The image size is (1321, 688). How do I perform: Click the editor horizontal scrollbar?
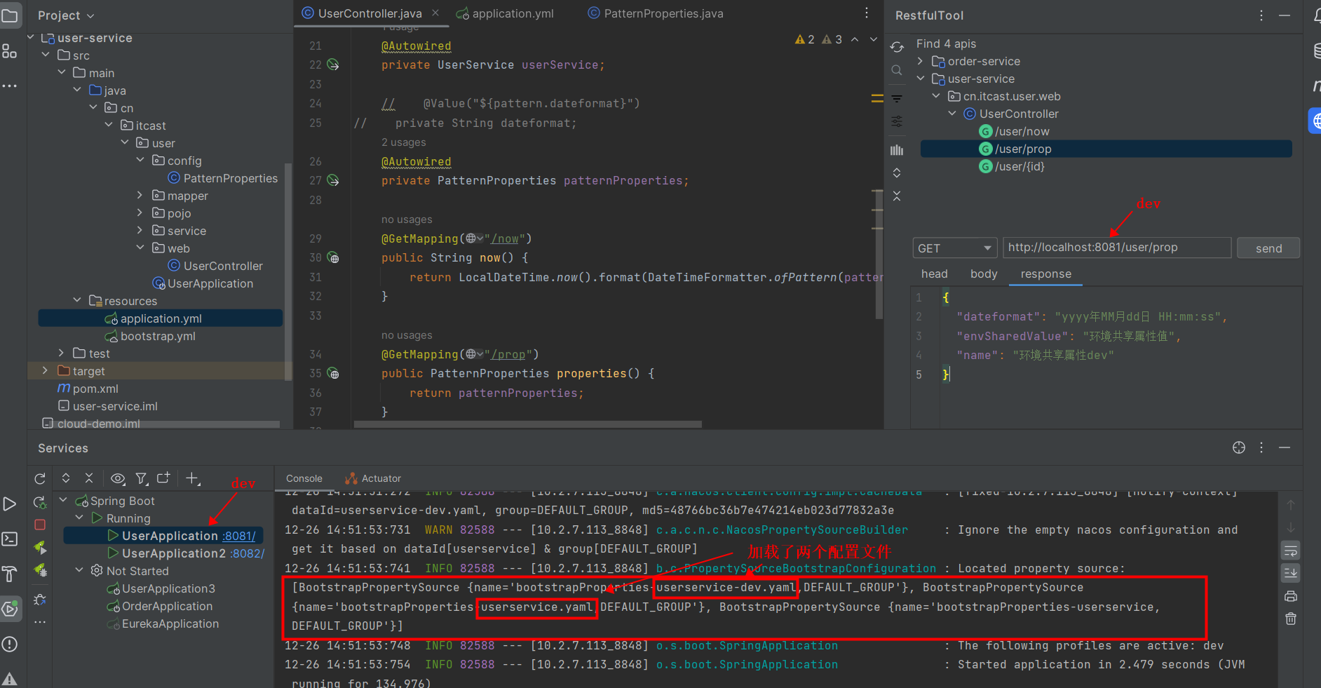click(527, 424)
